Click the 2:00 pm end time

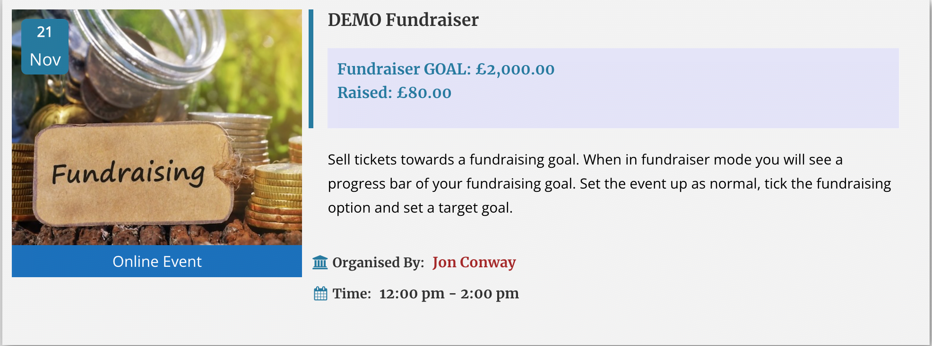click(490, 294)
